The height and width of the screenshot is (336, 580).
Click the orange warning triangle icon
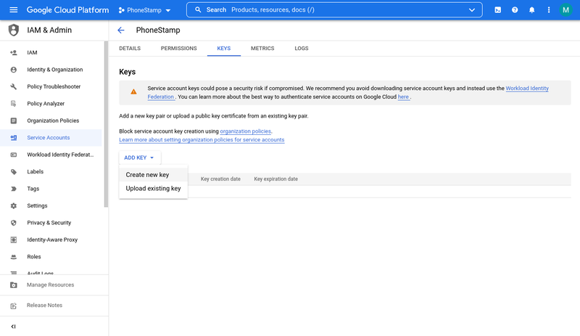tap(133, 92)
